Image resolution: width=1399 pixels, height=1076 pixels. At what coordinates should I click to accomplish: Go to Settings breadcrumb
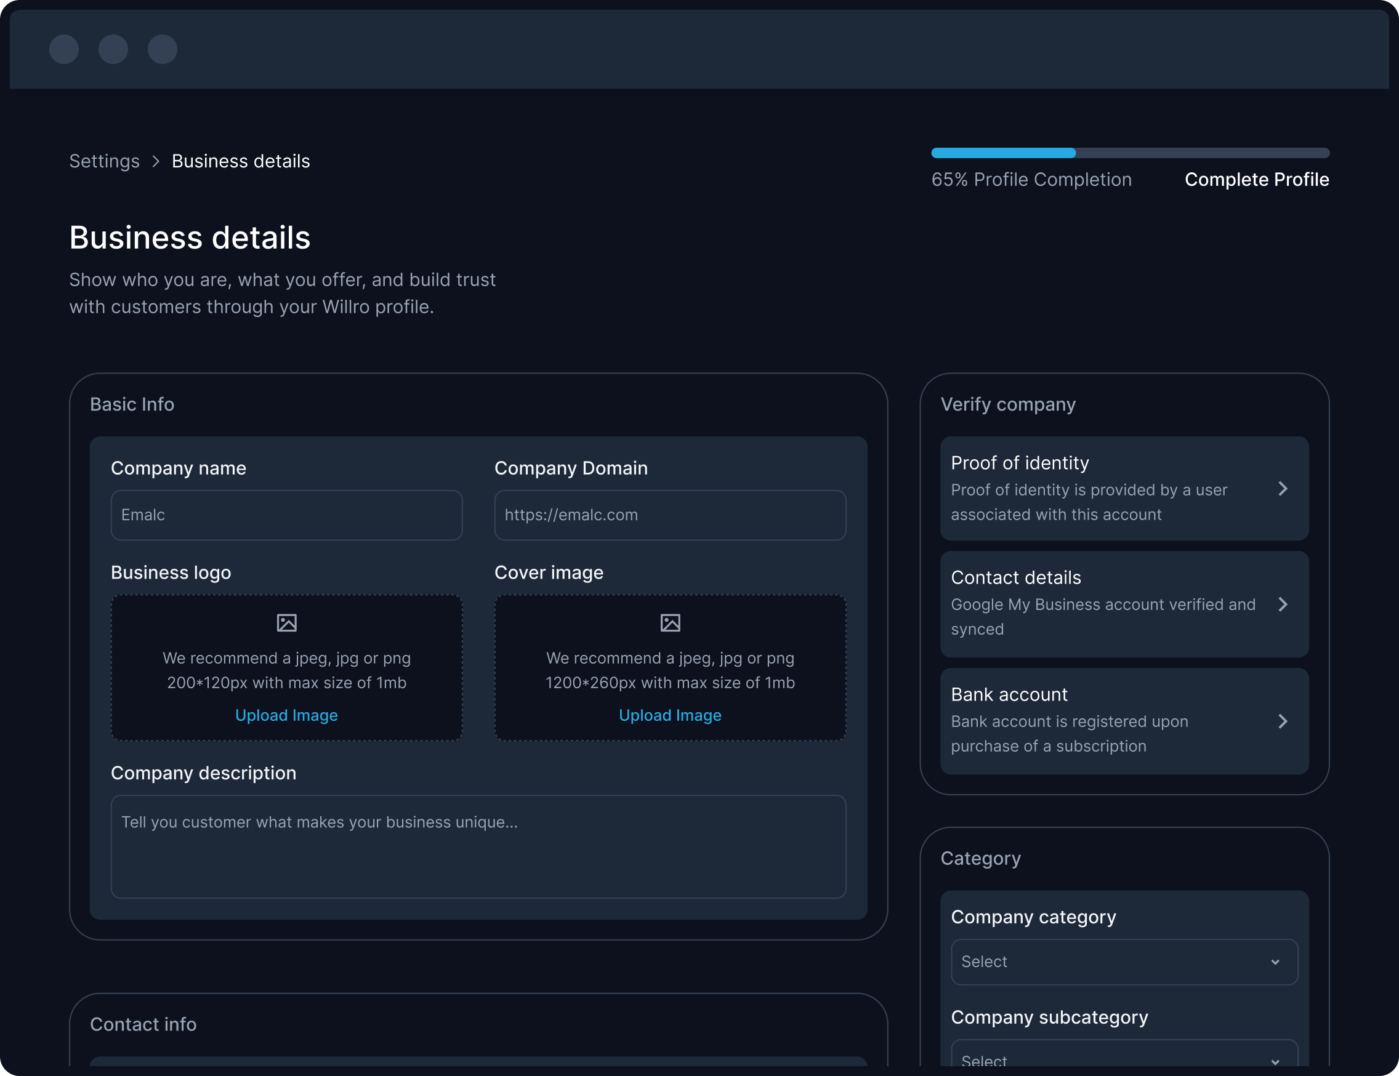point(105,161)
